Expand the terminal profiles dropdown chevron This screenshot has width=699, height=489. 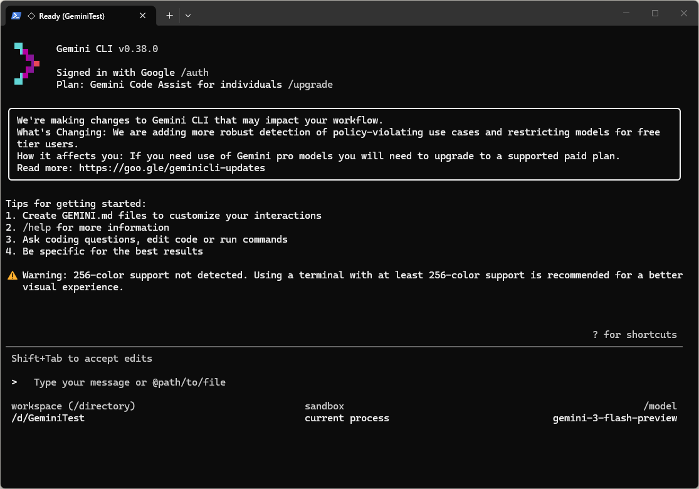(x=188, y=16)
